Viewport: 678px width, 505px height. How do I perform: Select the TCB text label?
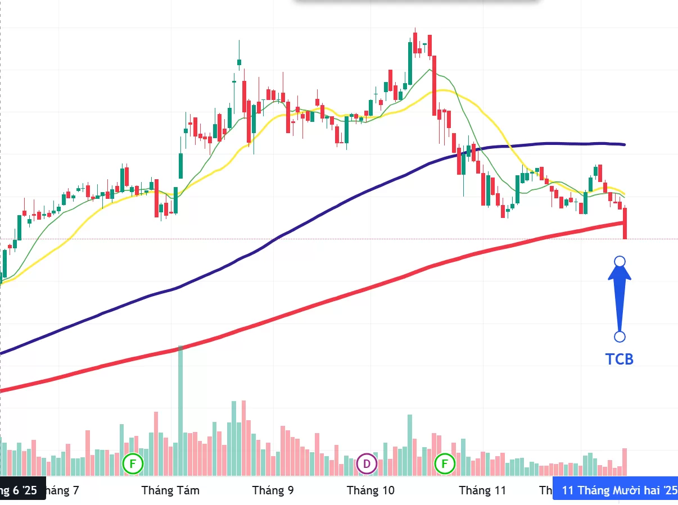tap(620, 360)
